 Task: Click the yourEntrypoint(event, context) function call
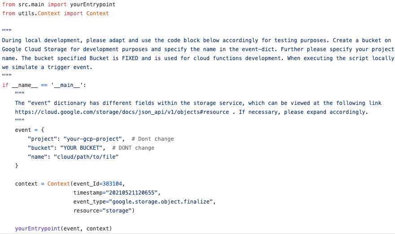[x=63, y=229]
